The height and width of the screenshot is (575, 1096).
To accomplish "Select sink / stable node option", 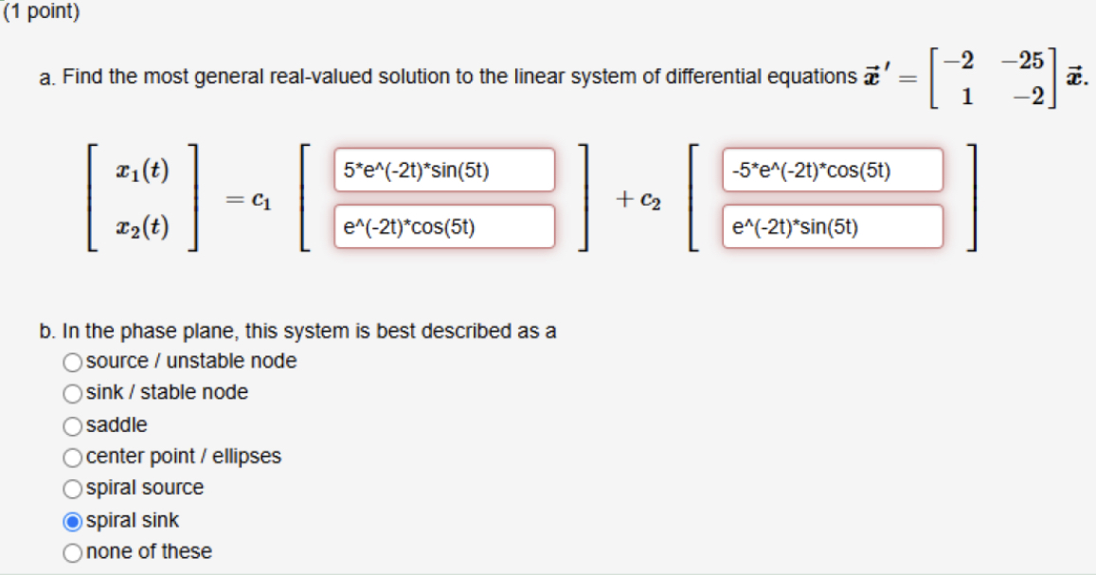I will 71,392.
